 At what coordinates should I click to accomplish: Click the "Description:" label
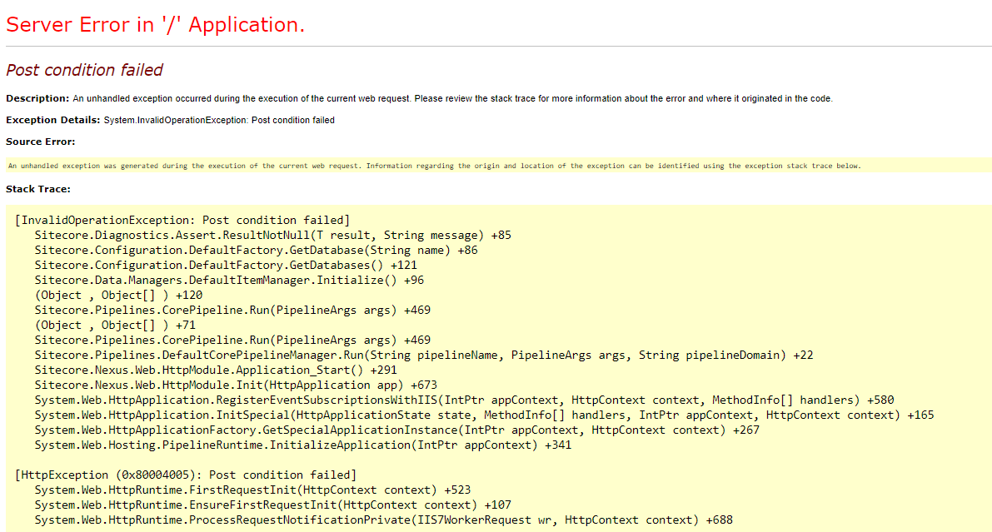point(37,98)
